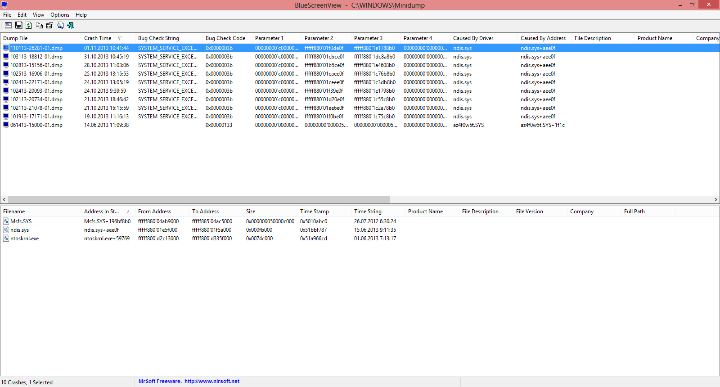The width and height of the screenshot is (720, 387).
Task: Click the icon of dump 110113-26281-01.dmp
Action: (6, 48)
